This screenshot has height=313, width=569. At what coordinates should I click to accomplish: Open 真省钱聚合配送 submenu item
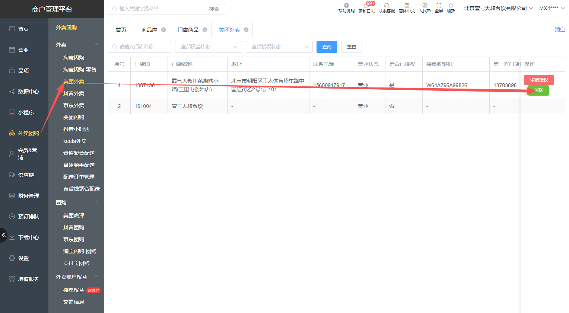click(x=82, y=189)
